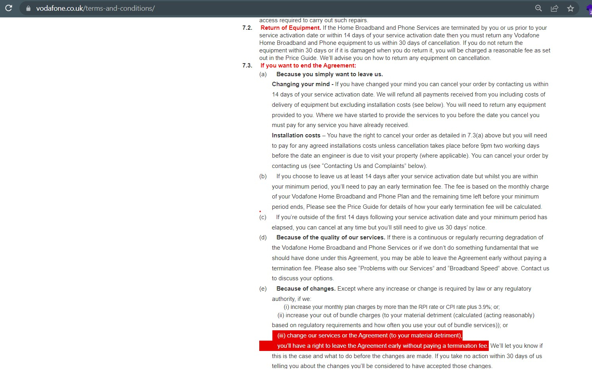
Task: Click 'must pay for any service you have already received.'
Action: [340, 125]
